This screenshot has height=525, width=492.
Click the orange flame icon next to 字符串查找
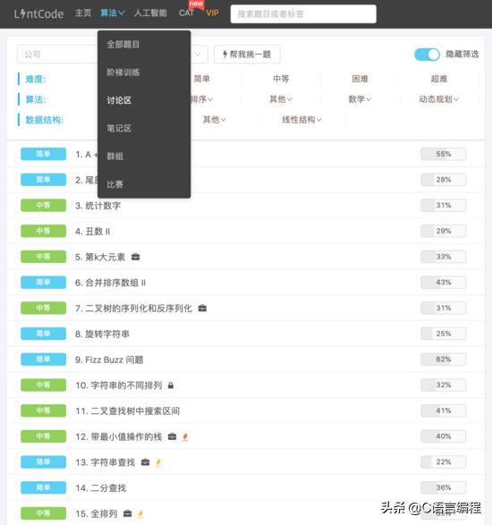pos(158,462)
